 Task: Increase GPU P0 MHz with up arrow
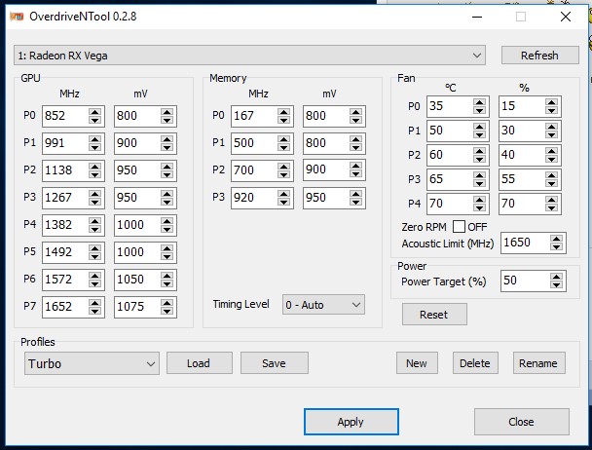[94, 112]
